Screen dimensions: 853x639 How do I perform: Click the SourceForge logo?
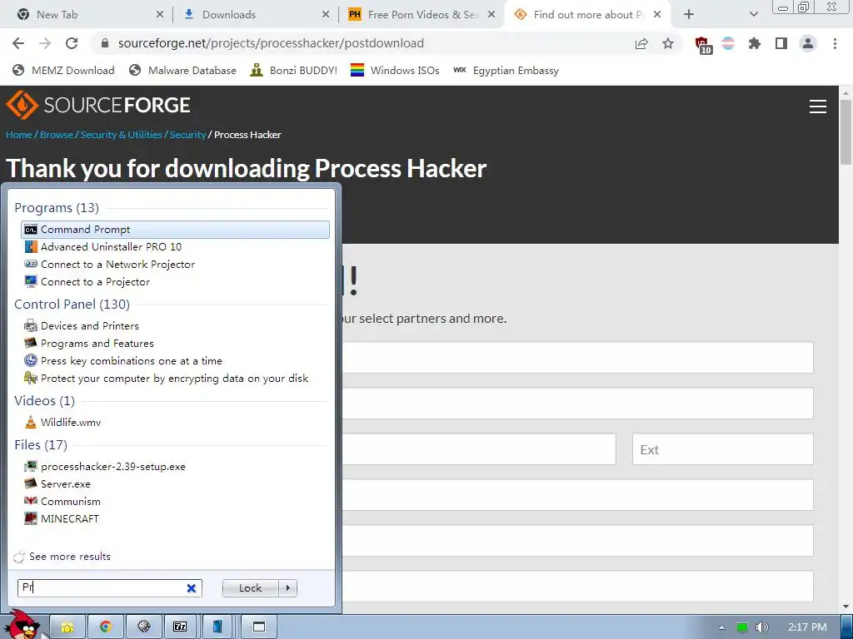tap(98, 105)
